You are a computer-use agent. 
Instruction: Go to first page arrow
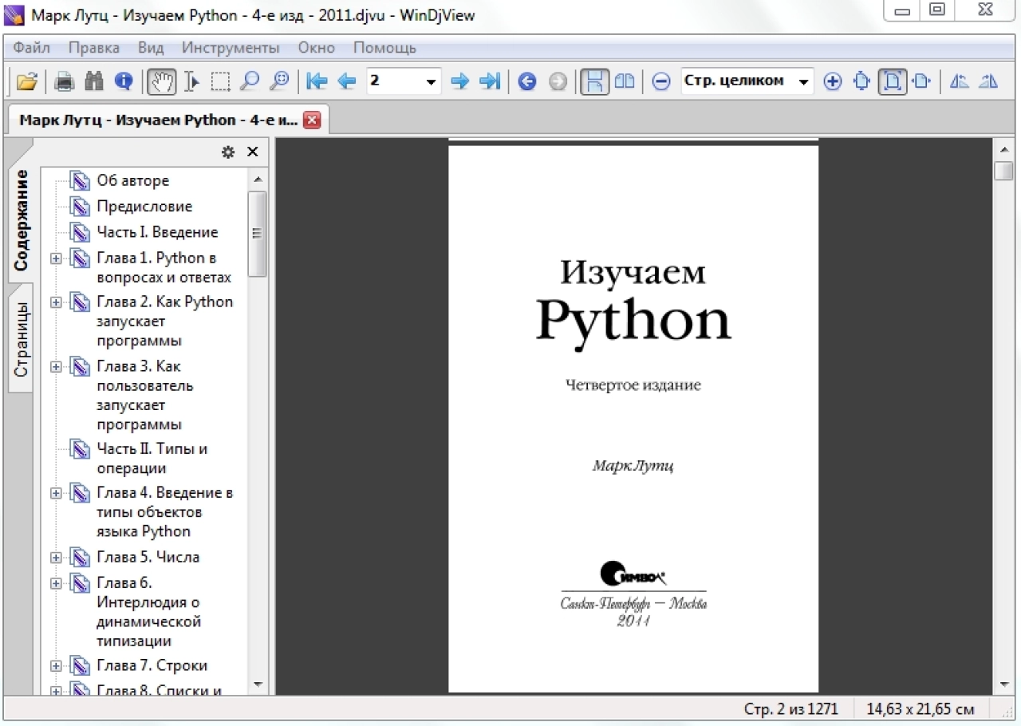pos(317,81)
